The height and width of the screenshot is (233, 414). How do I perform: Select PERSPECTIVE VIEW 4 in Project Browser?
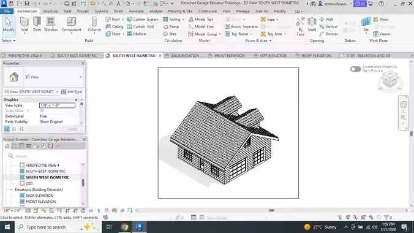[x=42, y=165]
